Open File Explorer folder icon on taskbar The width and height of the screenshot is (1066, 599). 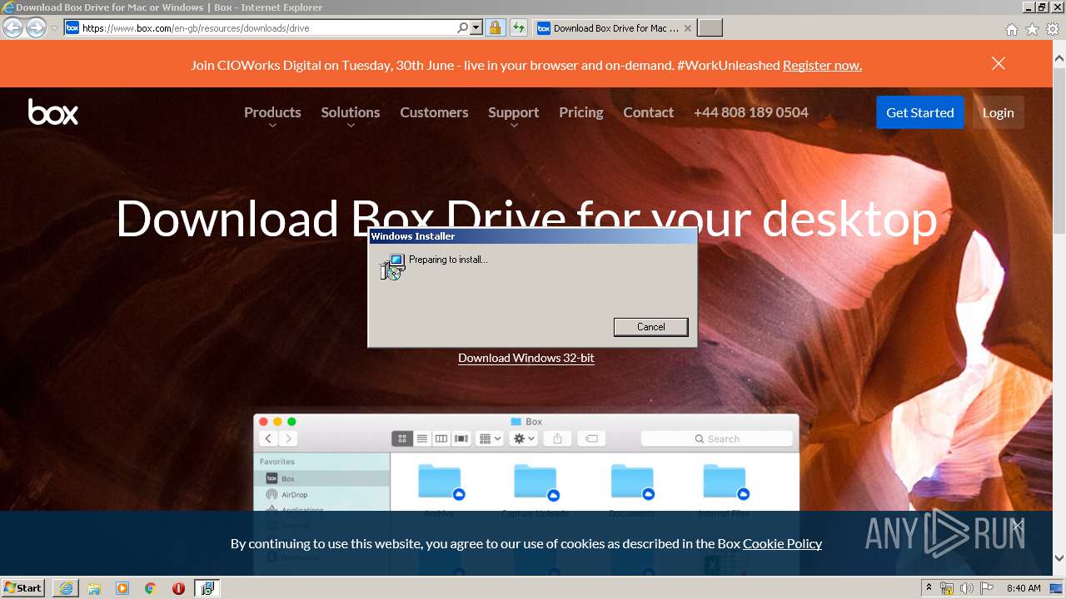[x=94, y=588]
